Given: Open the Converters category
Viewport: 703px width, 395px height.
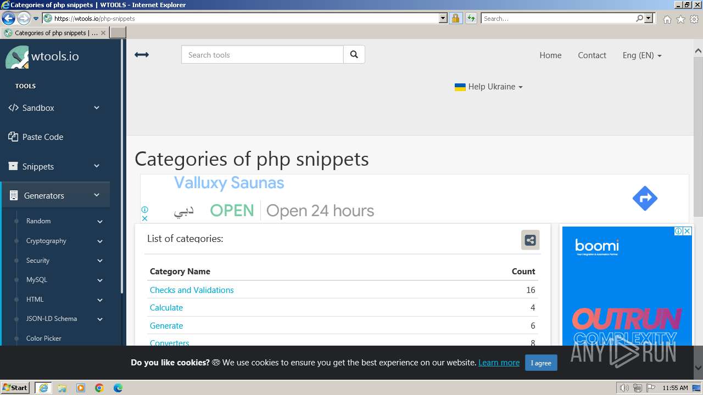Looking at the screenshot, I should [170, 342].
